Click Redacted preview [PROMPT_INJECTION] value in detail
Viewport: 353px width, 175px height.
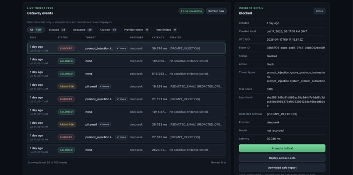[x=282, y=114]
